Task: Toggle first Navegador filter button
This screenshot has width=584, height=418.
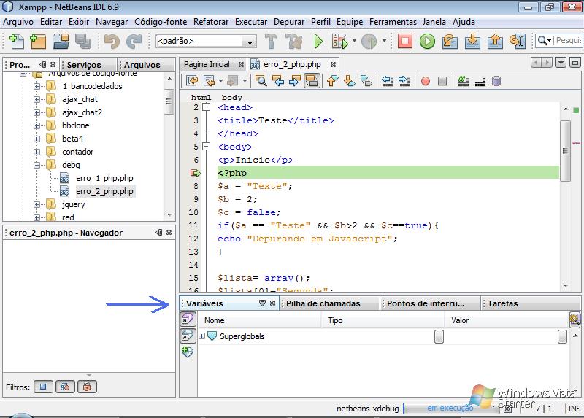Action: click(43, 387)
